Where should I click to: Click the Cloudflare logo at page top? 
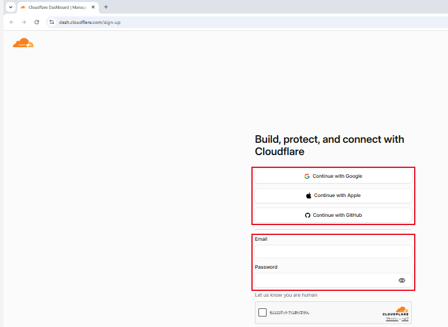click(23, 43)
